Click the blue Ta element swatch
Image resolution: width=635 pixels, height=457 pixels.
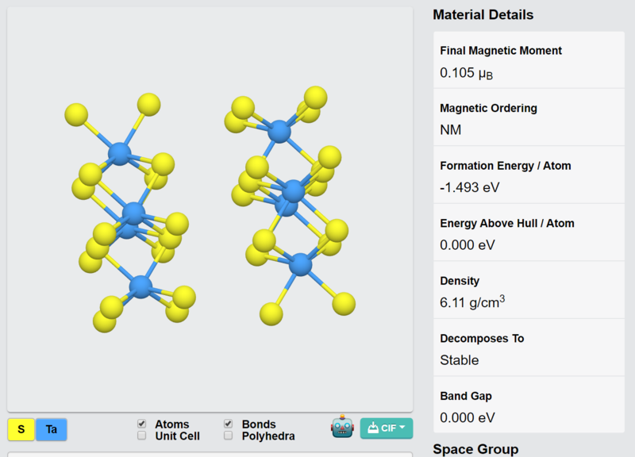52,429
